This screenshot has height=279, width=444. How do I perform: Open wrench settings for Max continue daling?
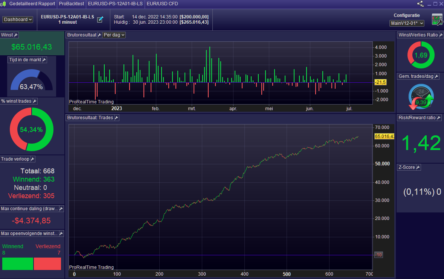point(61,209)
